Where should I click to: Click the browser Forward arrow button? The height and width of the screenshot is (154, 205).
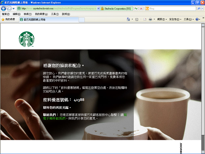pos(9,9)
